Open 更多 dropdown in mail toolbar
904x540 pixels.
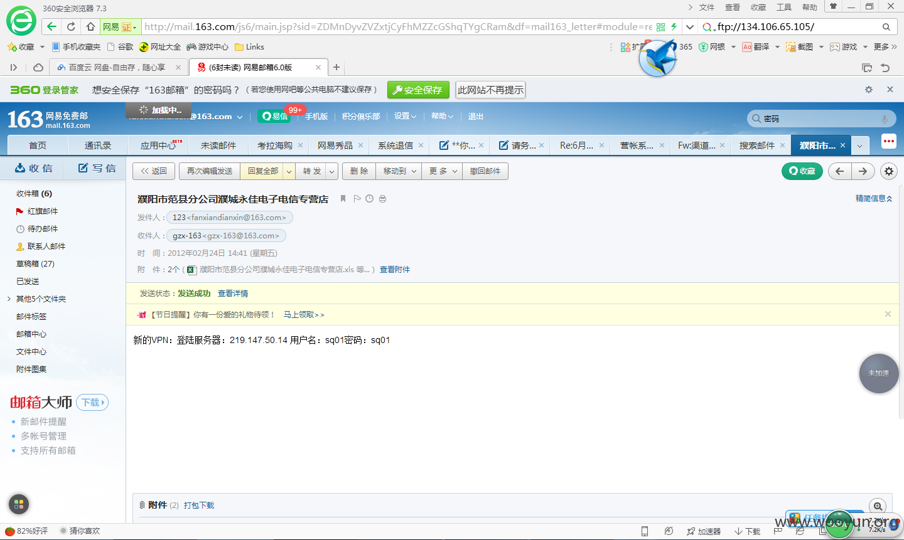(443, 171)
